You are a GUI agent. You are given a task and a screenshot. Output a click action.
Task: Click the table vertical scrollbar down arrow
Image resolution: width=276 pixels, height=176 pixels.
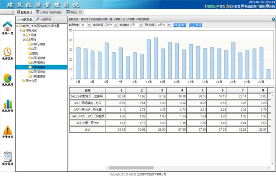click(273, 164)
